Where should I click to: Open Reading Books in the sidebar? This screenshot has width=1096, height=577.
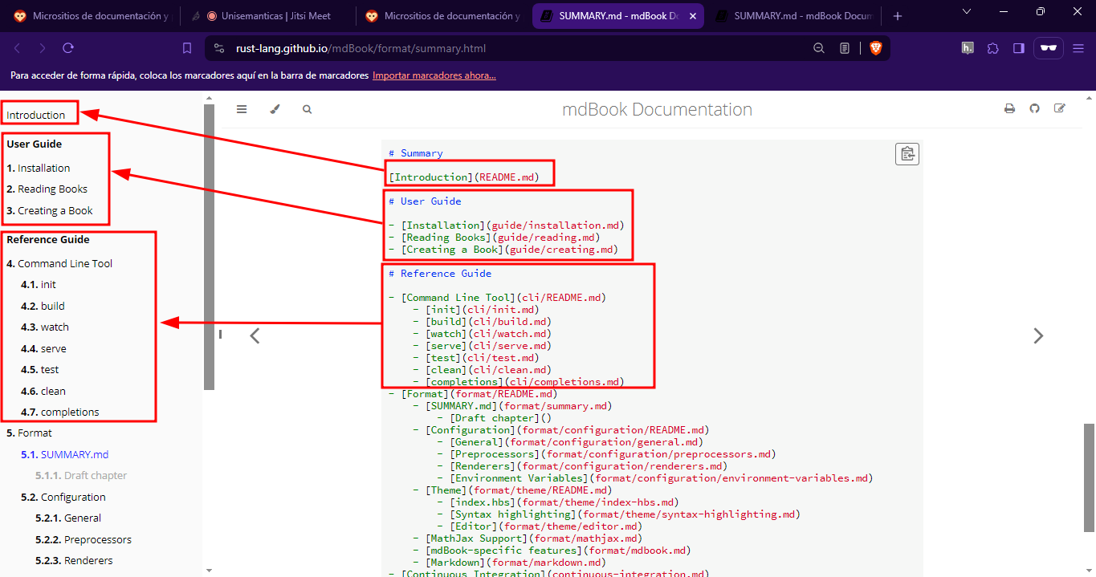47,189
